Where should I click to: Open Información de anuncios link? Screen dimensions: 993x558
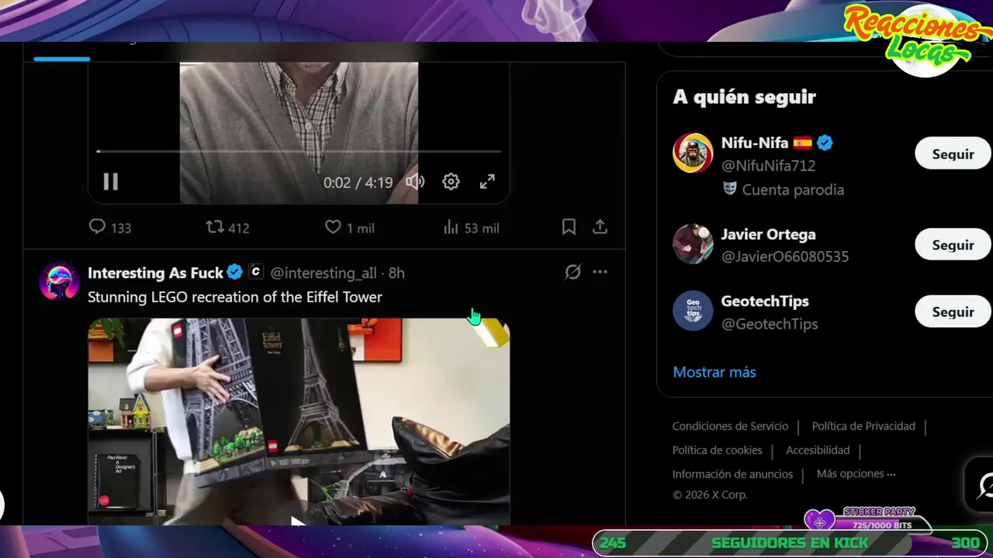click(x=732, y=474)
